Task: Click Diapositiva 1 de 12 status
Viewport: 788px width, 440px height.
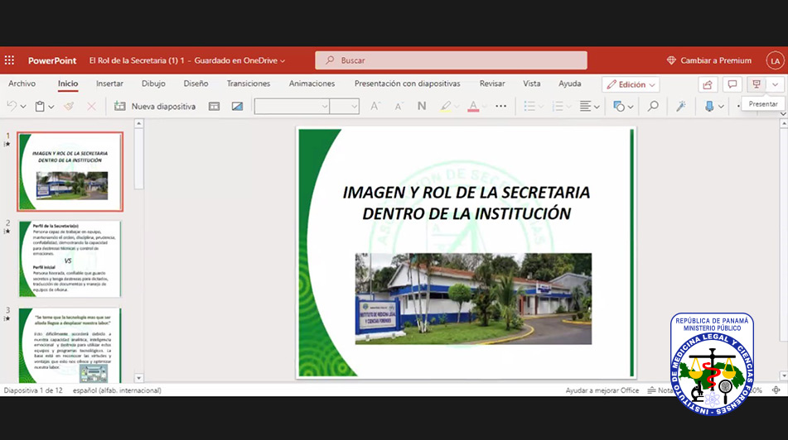Action: click(33, 390)
